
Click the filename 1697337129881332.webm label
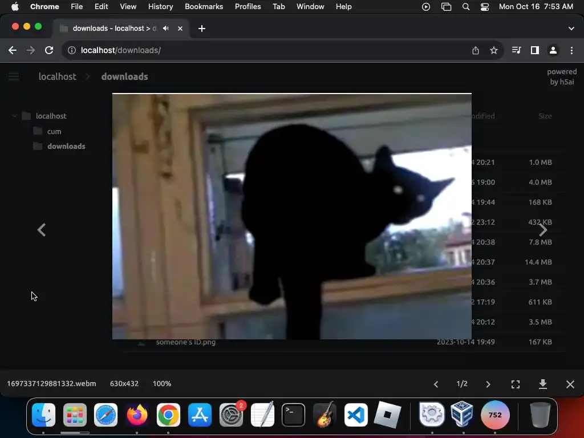51,384
